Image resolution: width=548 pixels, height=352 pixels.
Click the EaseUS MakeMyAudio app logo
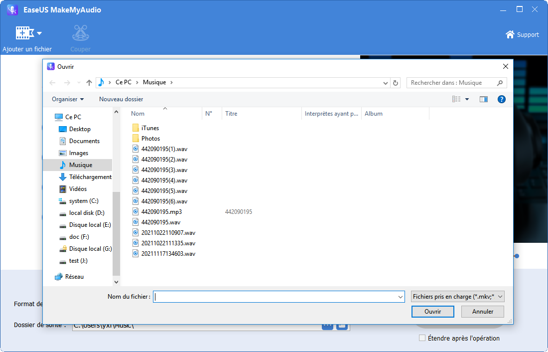coord(12,10)
